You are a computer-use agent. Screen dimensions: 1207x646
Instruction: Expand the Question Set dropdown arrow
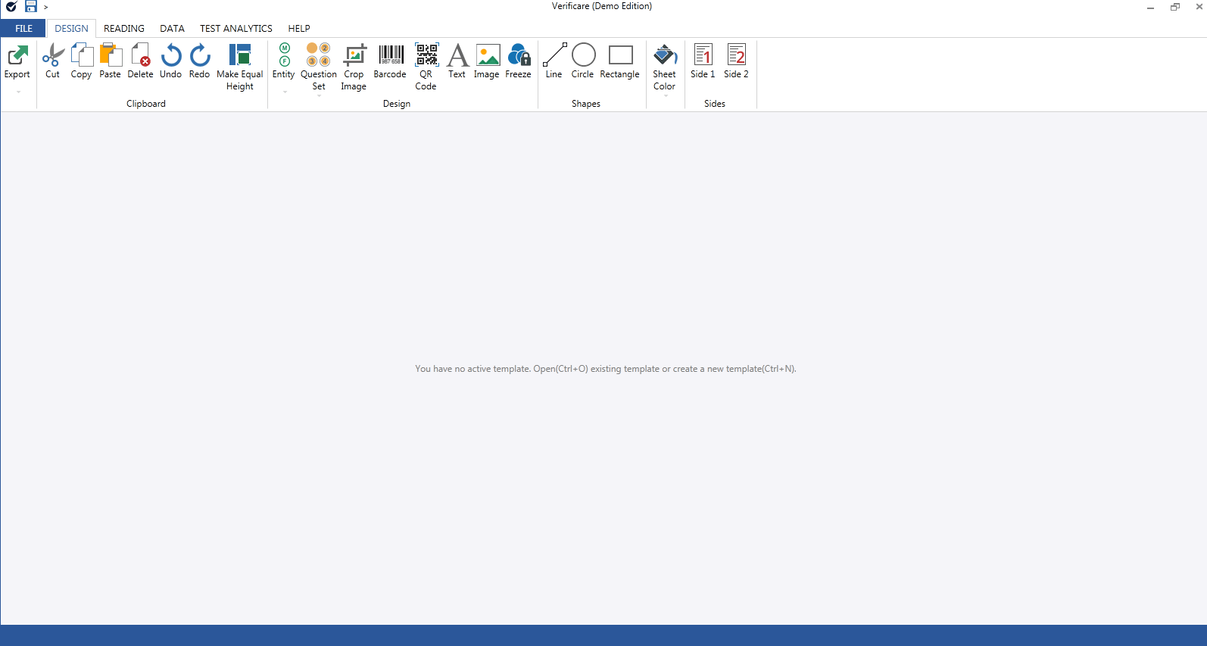click(x=319, y=96)
